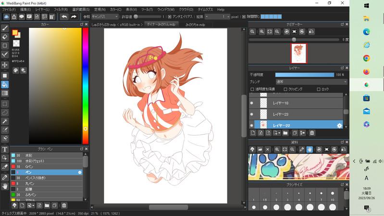This screenshot has width=384, height=216.
Task: Select the Bucket fill tool
Action: tap(5, 84)
